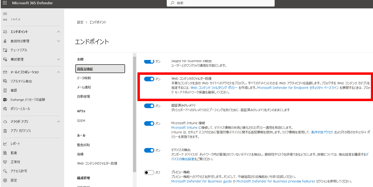Select 高度な機能 in settings menu
373x187 pixels.
100,69
